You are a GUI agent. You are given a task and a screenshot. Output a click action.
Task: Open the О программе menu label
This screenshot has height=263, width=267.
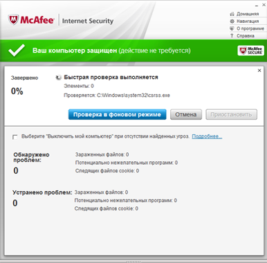[x=250, y=28]
